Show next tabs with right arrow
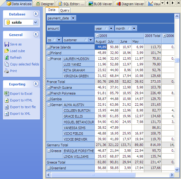This screenshot has width=181, height=179. 173,3
